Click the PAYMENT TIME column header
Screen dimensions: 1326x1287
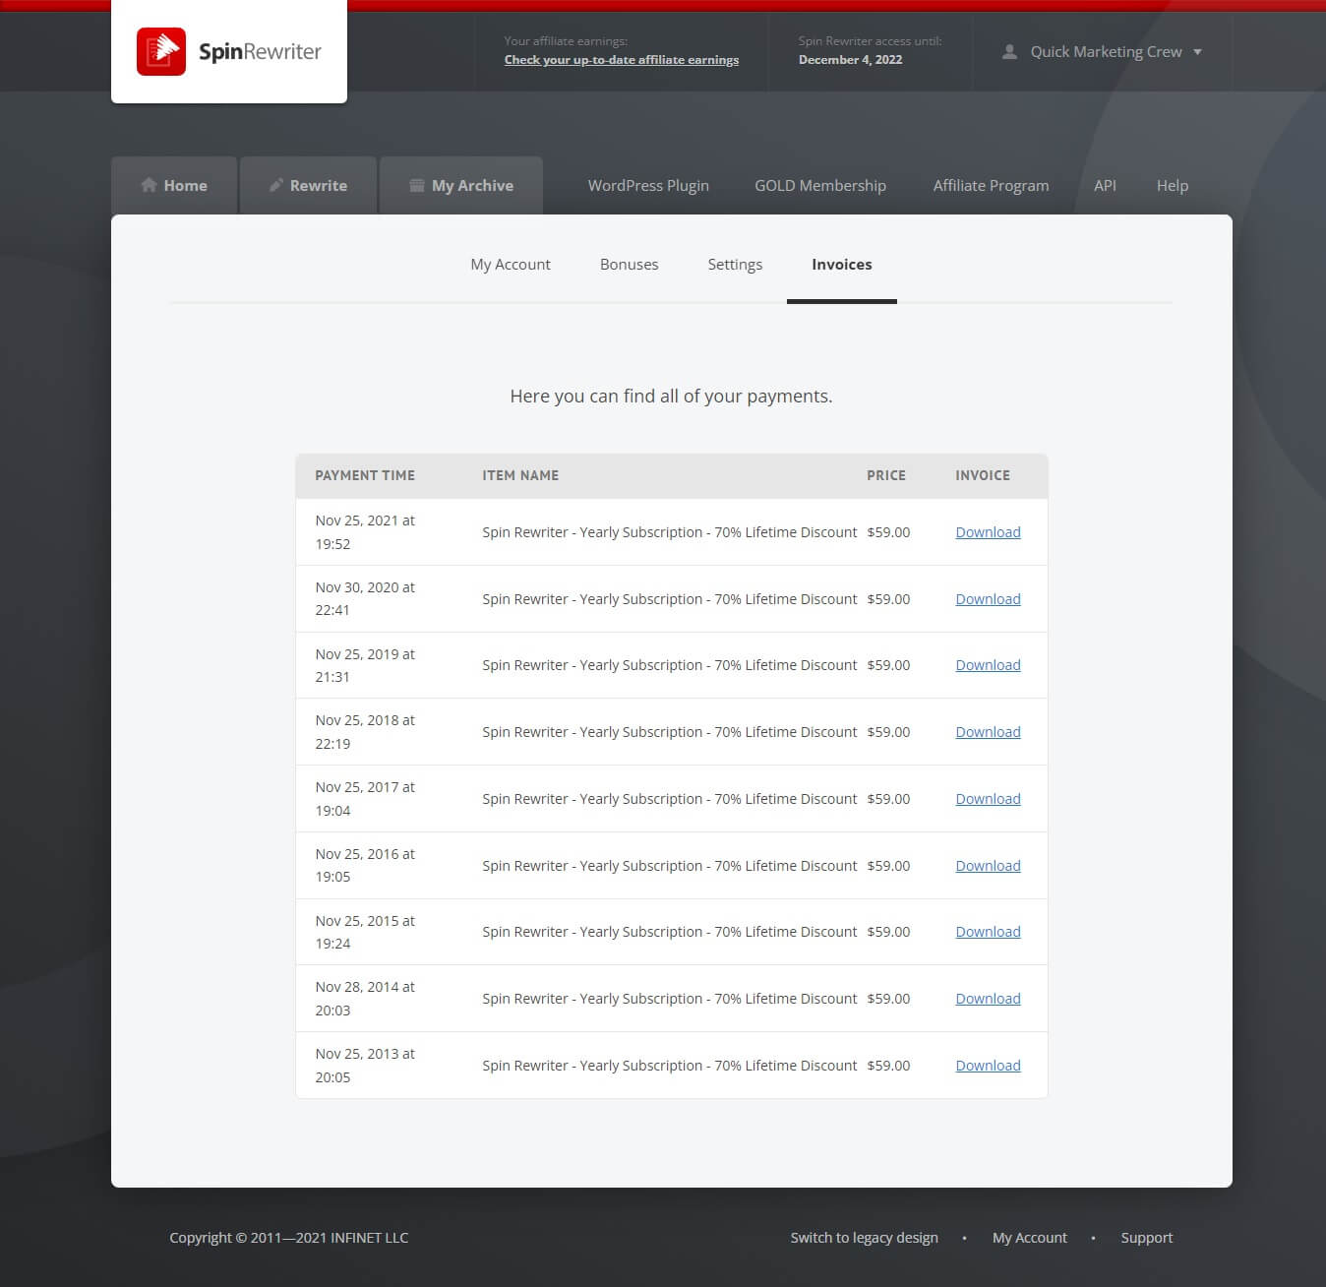coord(365,475)
